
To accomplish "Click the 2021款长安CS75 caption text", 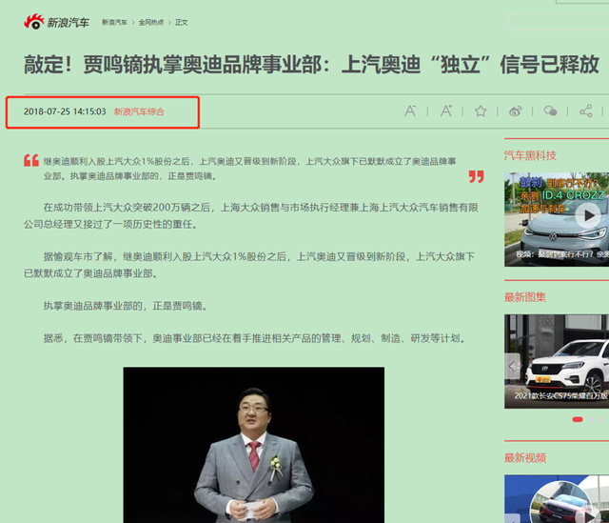I will coord(560,396).
